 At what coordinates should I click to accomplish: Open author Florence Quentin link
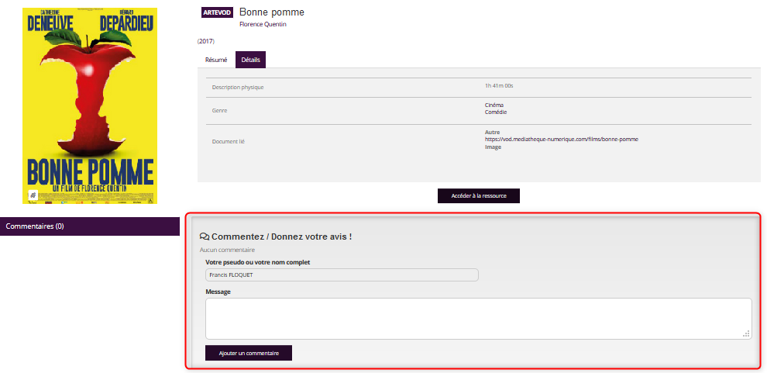pos(263,25)
